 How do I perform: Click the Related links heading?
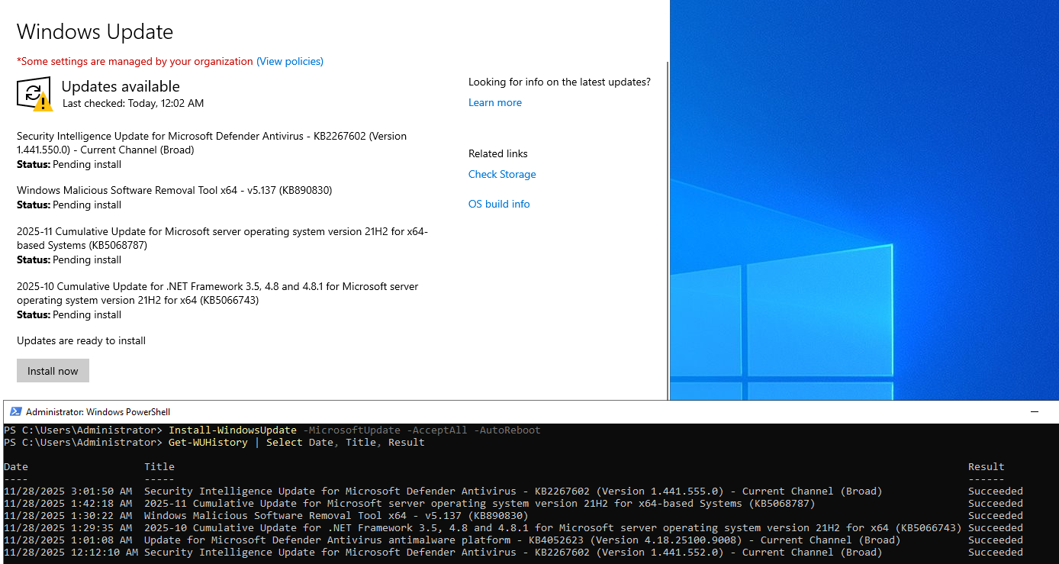point(498,153)
